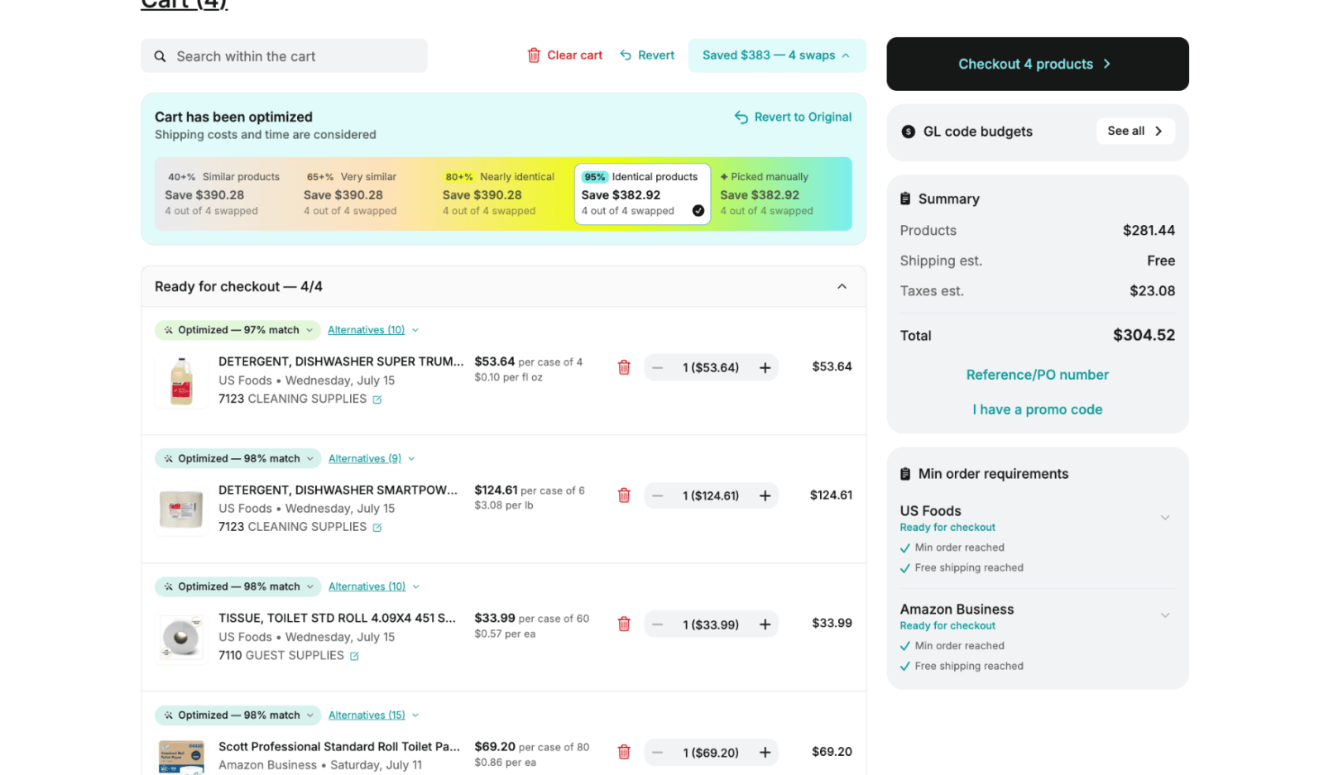This screenshot has height=775, width=1324.
Task: Decrease quantity of $33.99 toilet tissue
Action: coord(657,624)
